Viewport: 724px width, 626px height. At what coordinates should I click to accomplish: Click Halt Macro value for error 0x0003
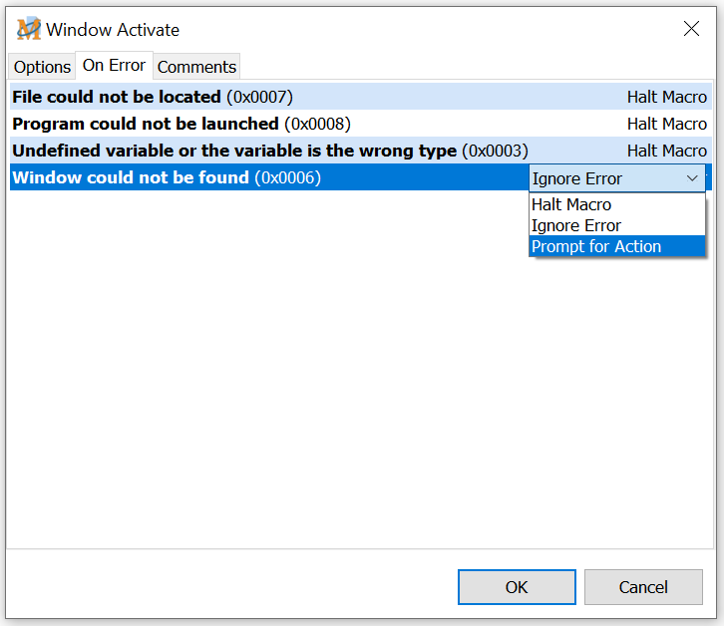click(x=666, y=152)
